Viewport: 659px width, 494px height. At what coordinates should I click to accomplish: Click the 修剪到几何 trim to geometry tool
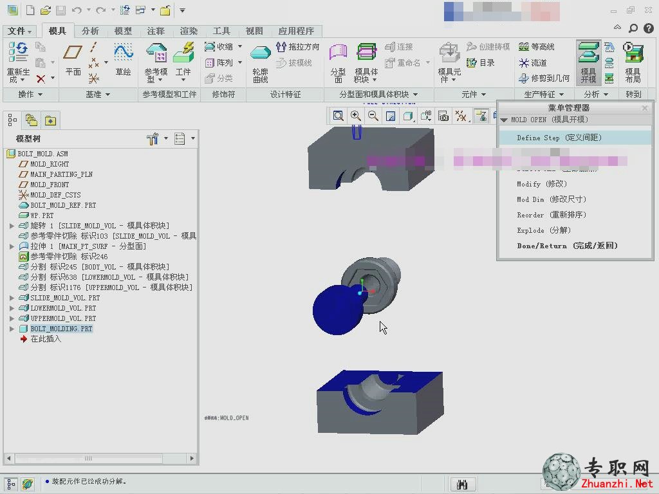[x=544, y=78]
